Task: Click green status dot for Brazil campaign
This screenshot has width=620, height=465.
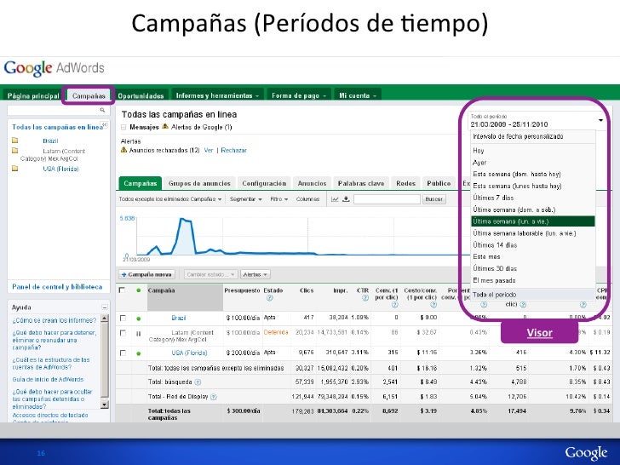Action: [x=138, y=319]
